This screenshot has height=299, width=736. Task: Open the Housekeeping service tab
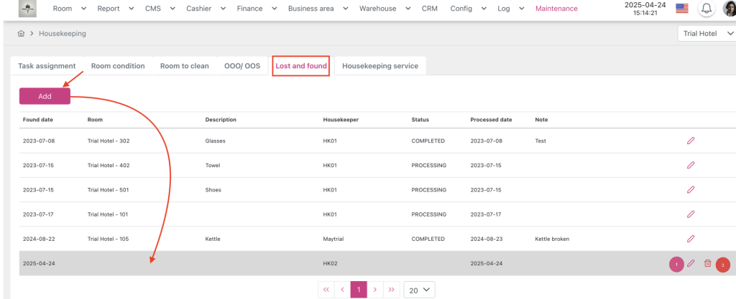(379, 66)
